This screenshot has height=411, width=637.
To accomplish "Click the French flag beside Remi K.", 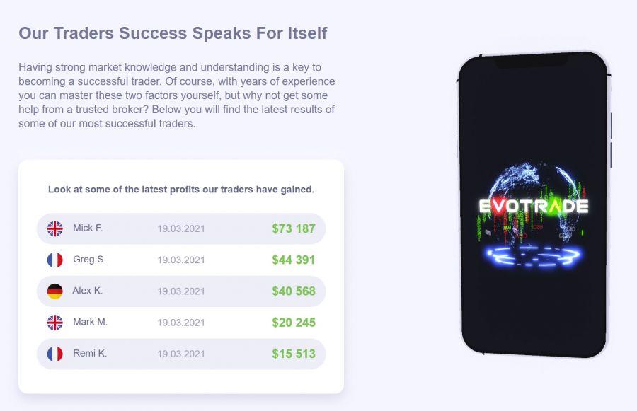I will tap(54, 354).
